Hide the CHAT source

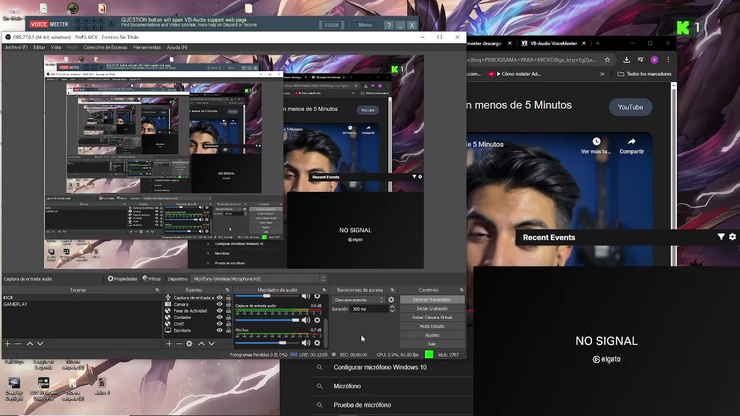[220, 324]
